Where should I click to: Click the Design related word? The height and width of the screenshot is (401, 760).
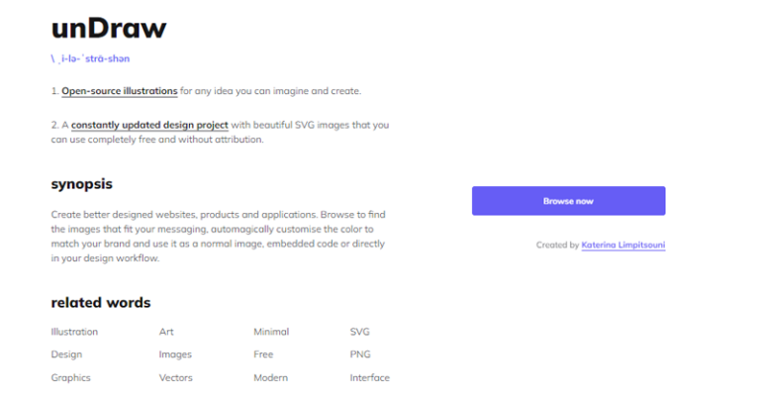(66, 354)
